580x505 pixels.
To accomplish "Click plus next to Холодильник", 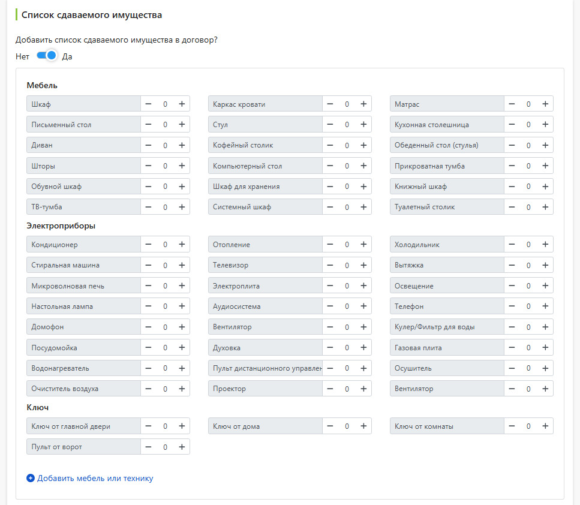I will coord(545,244).
